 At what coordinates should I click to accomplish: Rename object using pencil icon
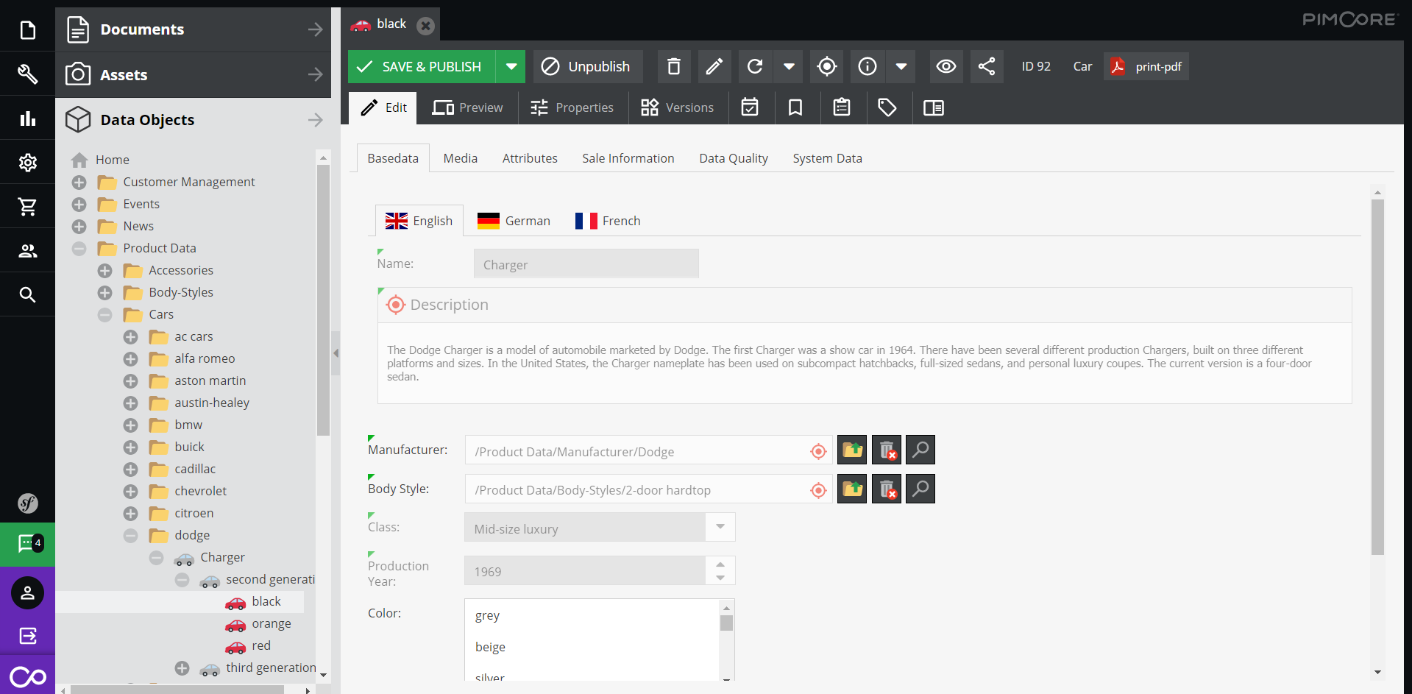pyautogui.click(x=714, y=66)
